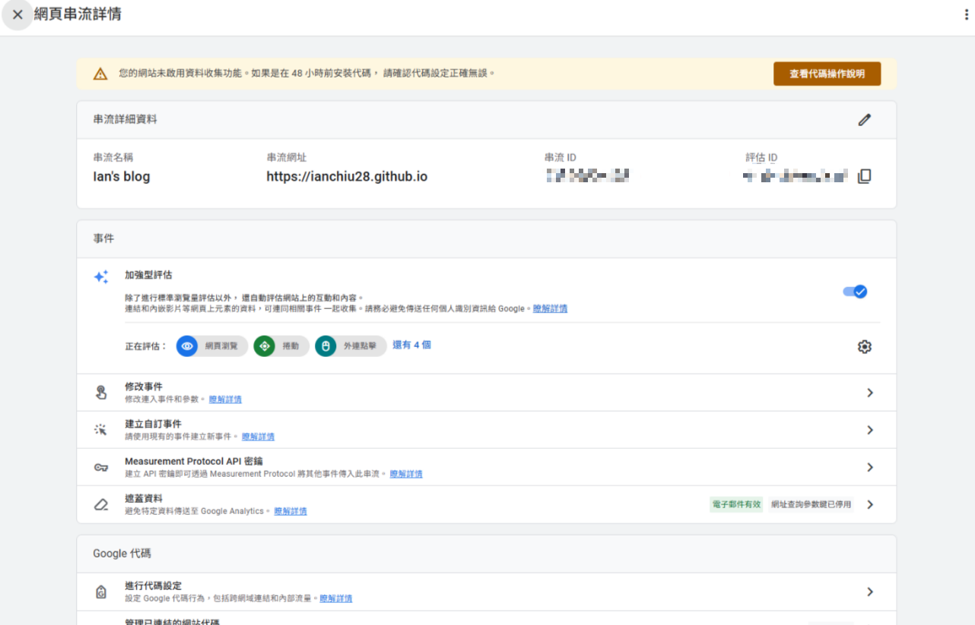Image resolution: width=975 pixels, height=625 pixels.
Task: Open 瞭解詳情 link in 進行代碼設定 row
Action: 335,598
